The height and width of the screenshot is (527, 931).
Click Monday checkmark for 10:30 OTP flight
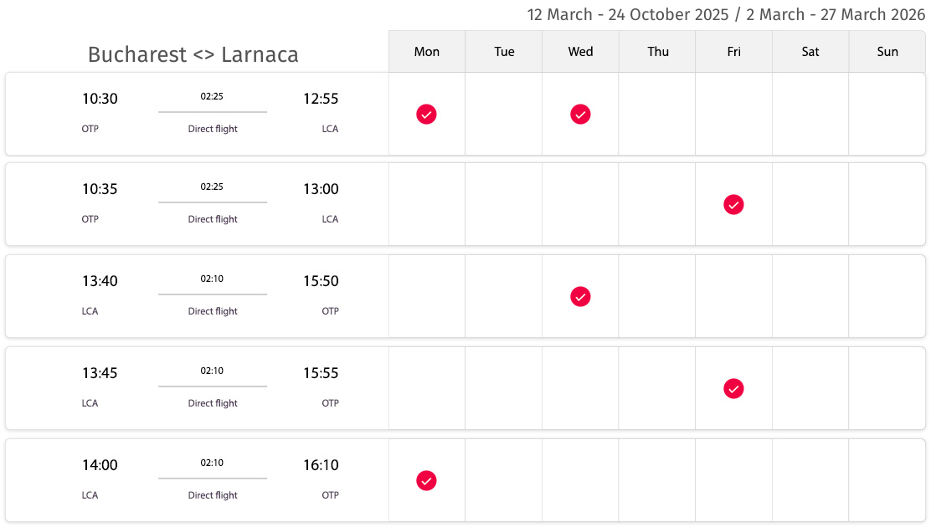pos(426,114)
